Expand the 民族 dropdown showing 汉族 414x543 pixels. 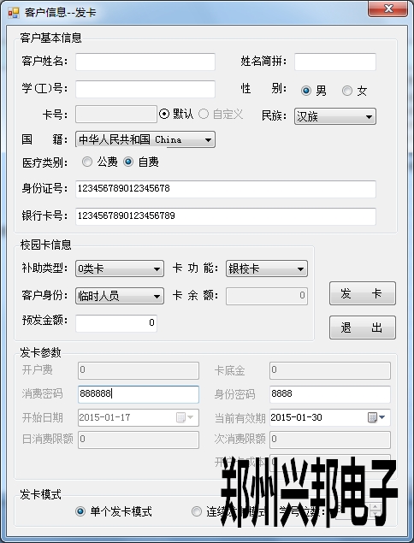[x=335, y=116]
